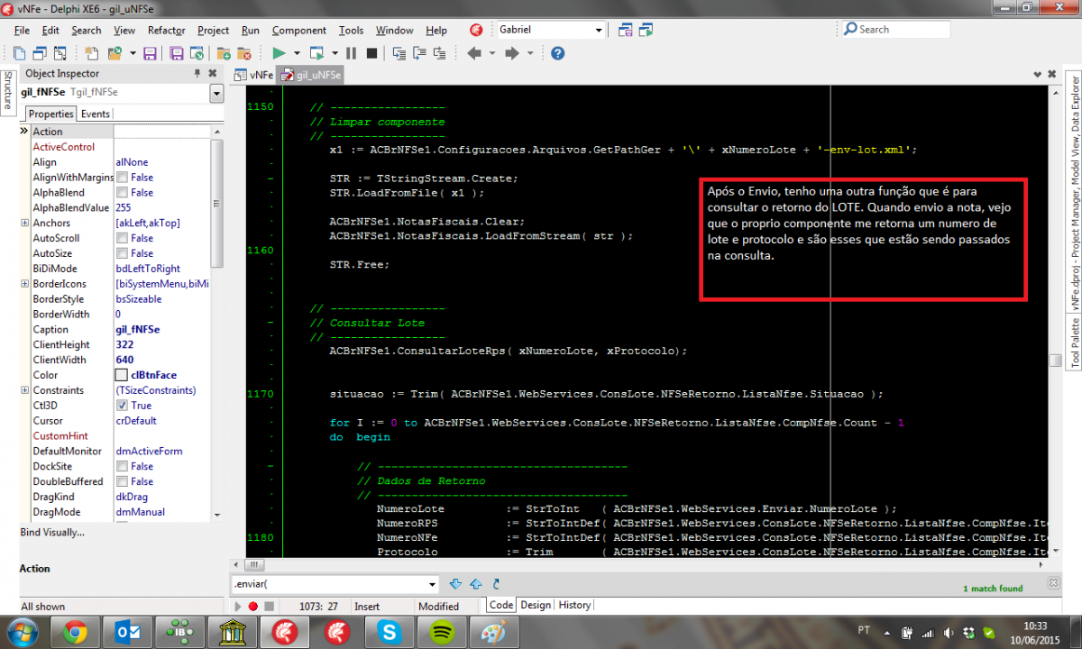Click the View Unit toolbar icon

click(19, 53)
